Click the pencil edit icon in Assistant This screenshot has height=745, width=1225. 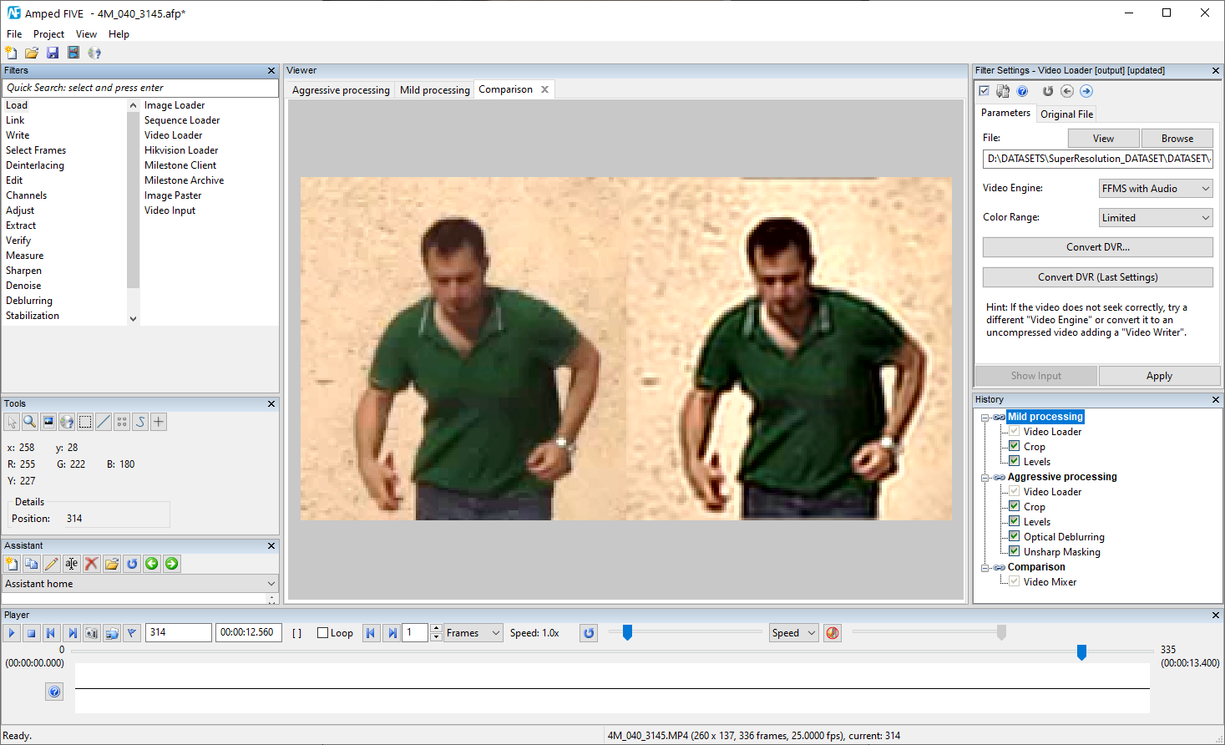(52, 564)
